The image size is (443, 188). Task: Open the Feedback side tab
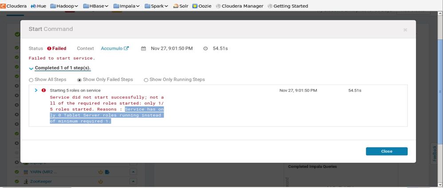[x=434, y=153]
